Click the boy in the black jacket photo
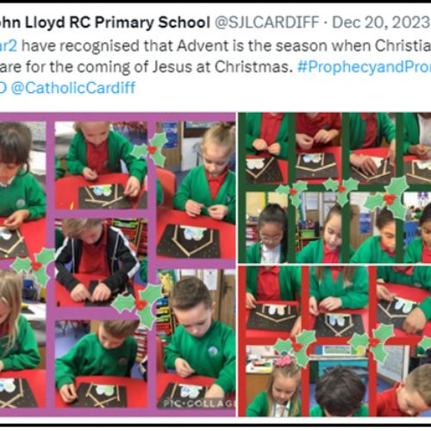 (x=101, y=262)
